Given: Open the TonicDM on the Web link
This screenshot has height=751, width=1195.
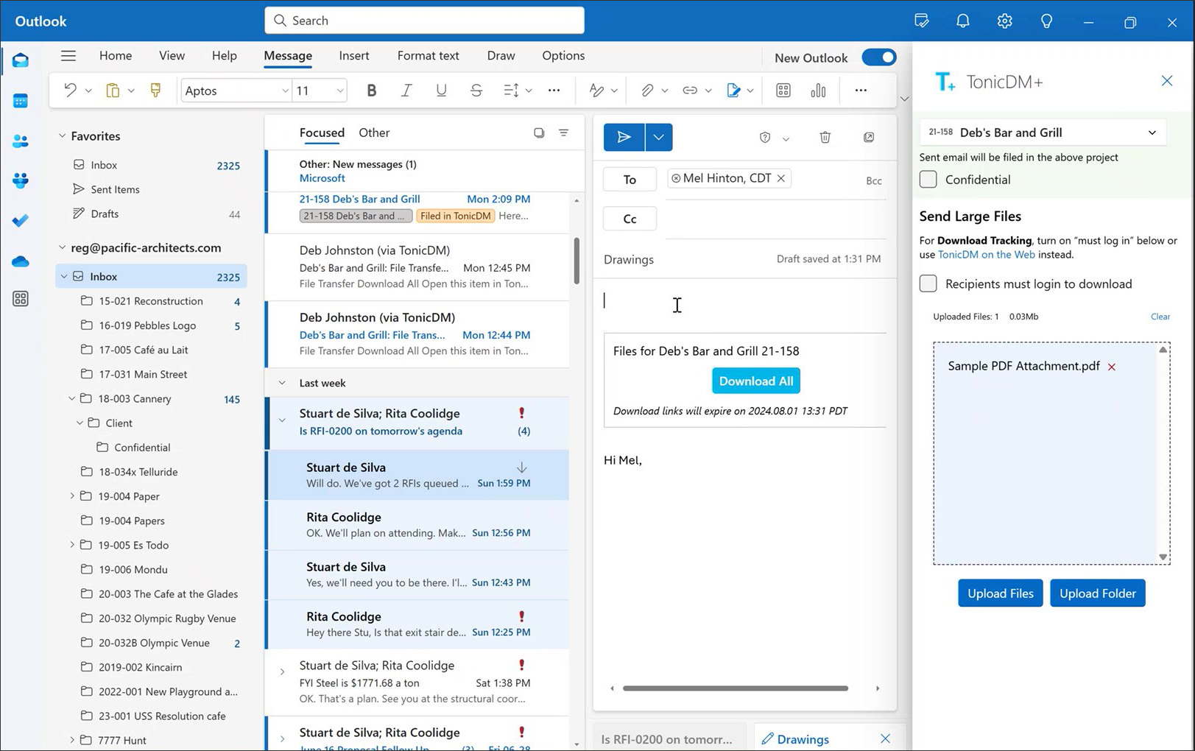Looking at the screenshot, I should [986, 255].
